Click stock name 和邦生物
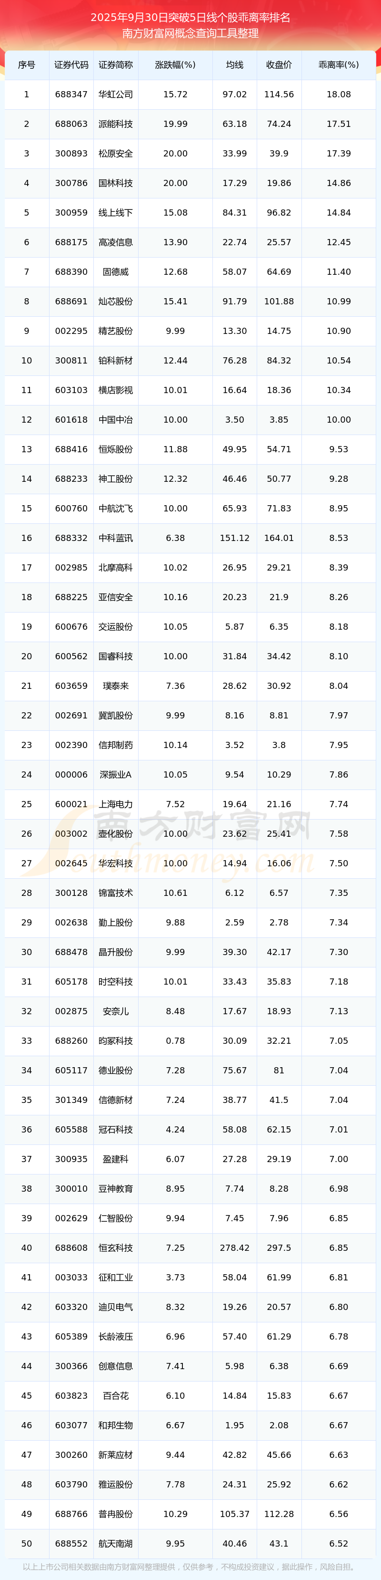The height and width of the screenshot is (1580, 381). [116, 1426]
